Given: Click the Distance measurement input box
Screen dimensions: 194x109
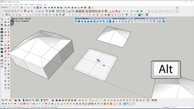Looking at the screenshot, I should [181, 107].
